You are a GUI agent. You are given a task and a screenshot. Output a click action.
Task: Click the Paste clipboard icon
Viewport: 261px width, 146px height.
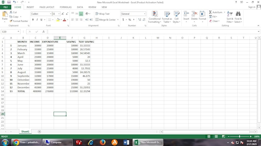click(x=5, y=14)
